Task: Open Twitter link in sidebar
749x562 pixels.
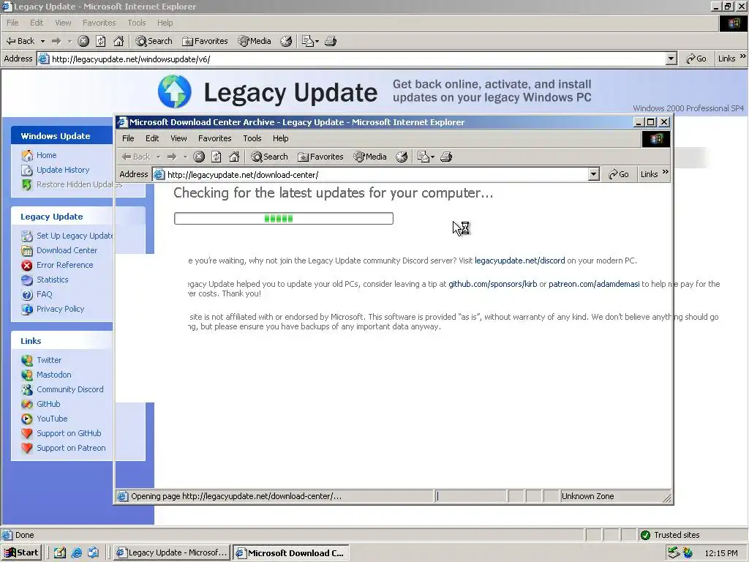Action: (49, 360)
